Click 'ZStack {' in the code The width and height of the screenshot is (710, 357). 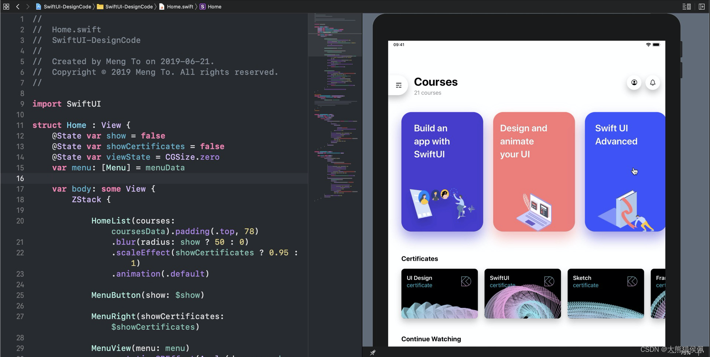coord(91,200)
